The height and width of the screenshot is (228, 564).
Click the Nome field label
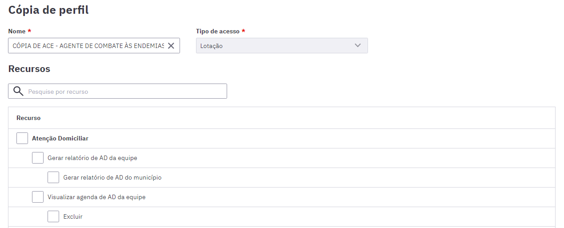point(17,31)
